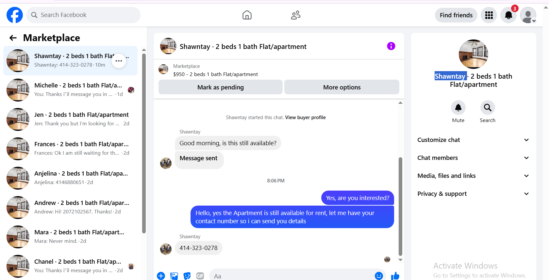Open the emoji picker smiley icon
Image resolution: width=549 pixels, height=280 pixels.
pyautogui.click(x=379, y=276)
